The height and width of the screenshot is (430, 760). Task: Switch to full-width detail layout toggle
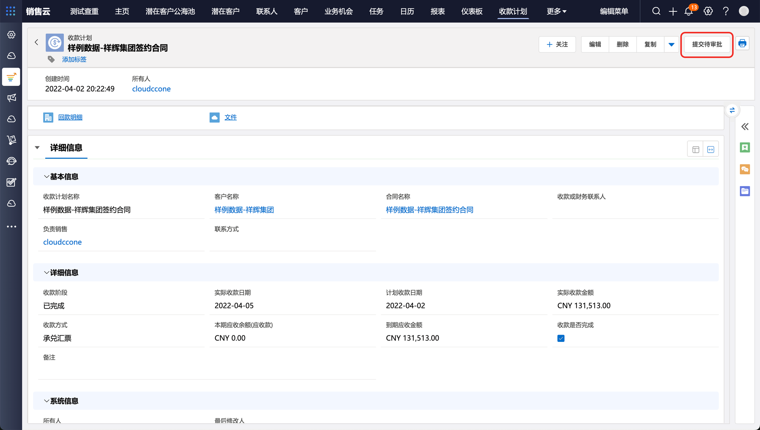(x=711, y=149)
